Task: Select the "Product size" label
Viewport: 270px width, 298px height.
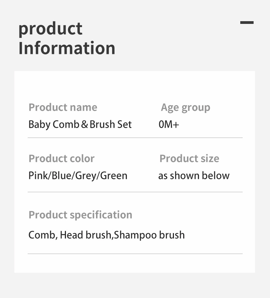Action: 189,158
